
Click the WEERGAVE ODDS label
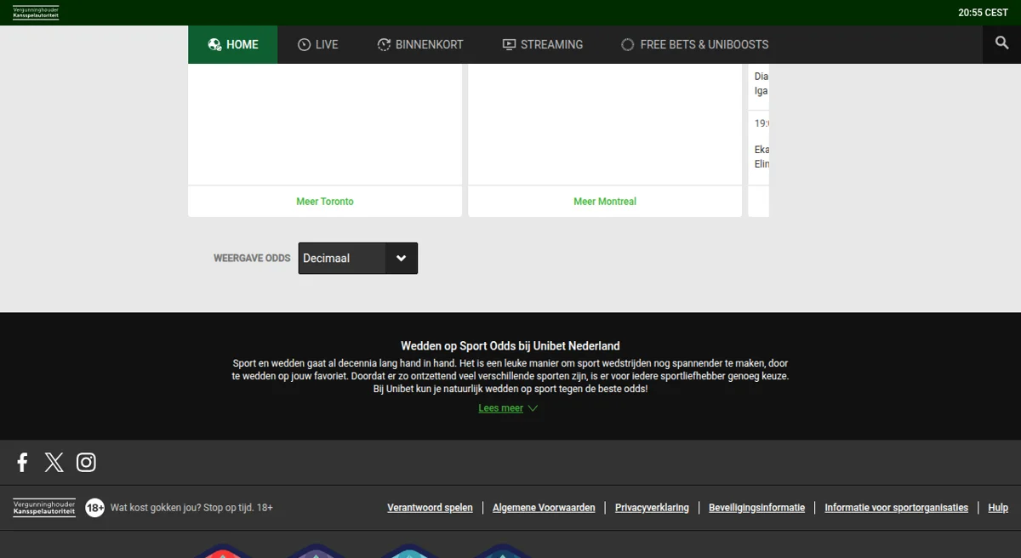(x=252, y=259)
